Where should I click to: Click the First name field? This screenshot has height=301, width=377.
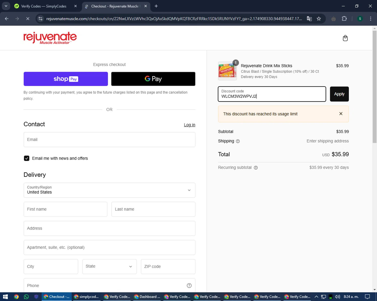click(65, 209)
